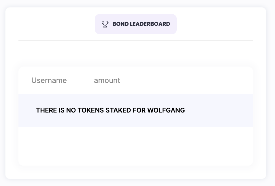This screenshot has height=186, width=275.
Task: Sort by the amount column header
Action: point(107,81)
